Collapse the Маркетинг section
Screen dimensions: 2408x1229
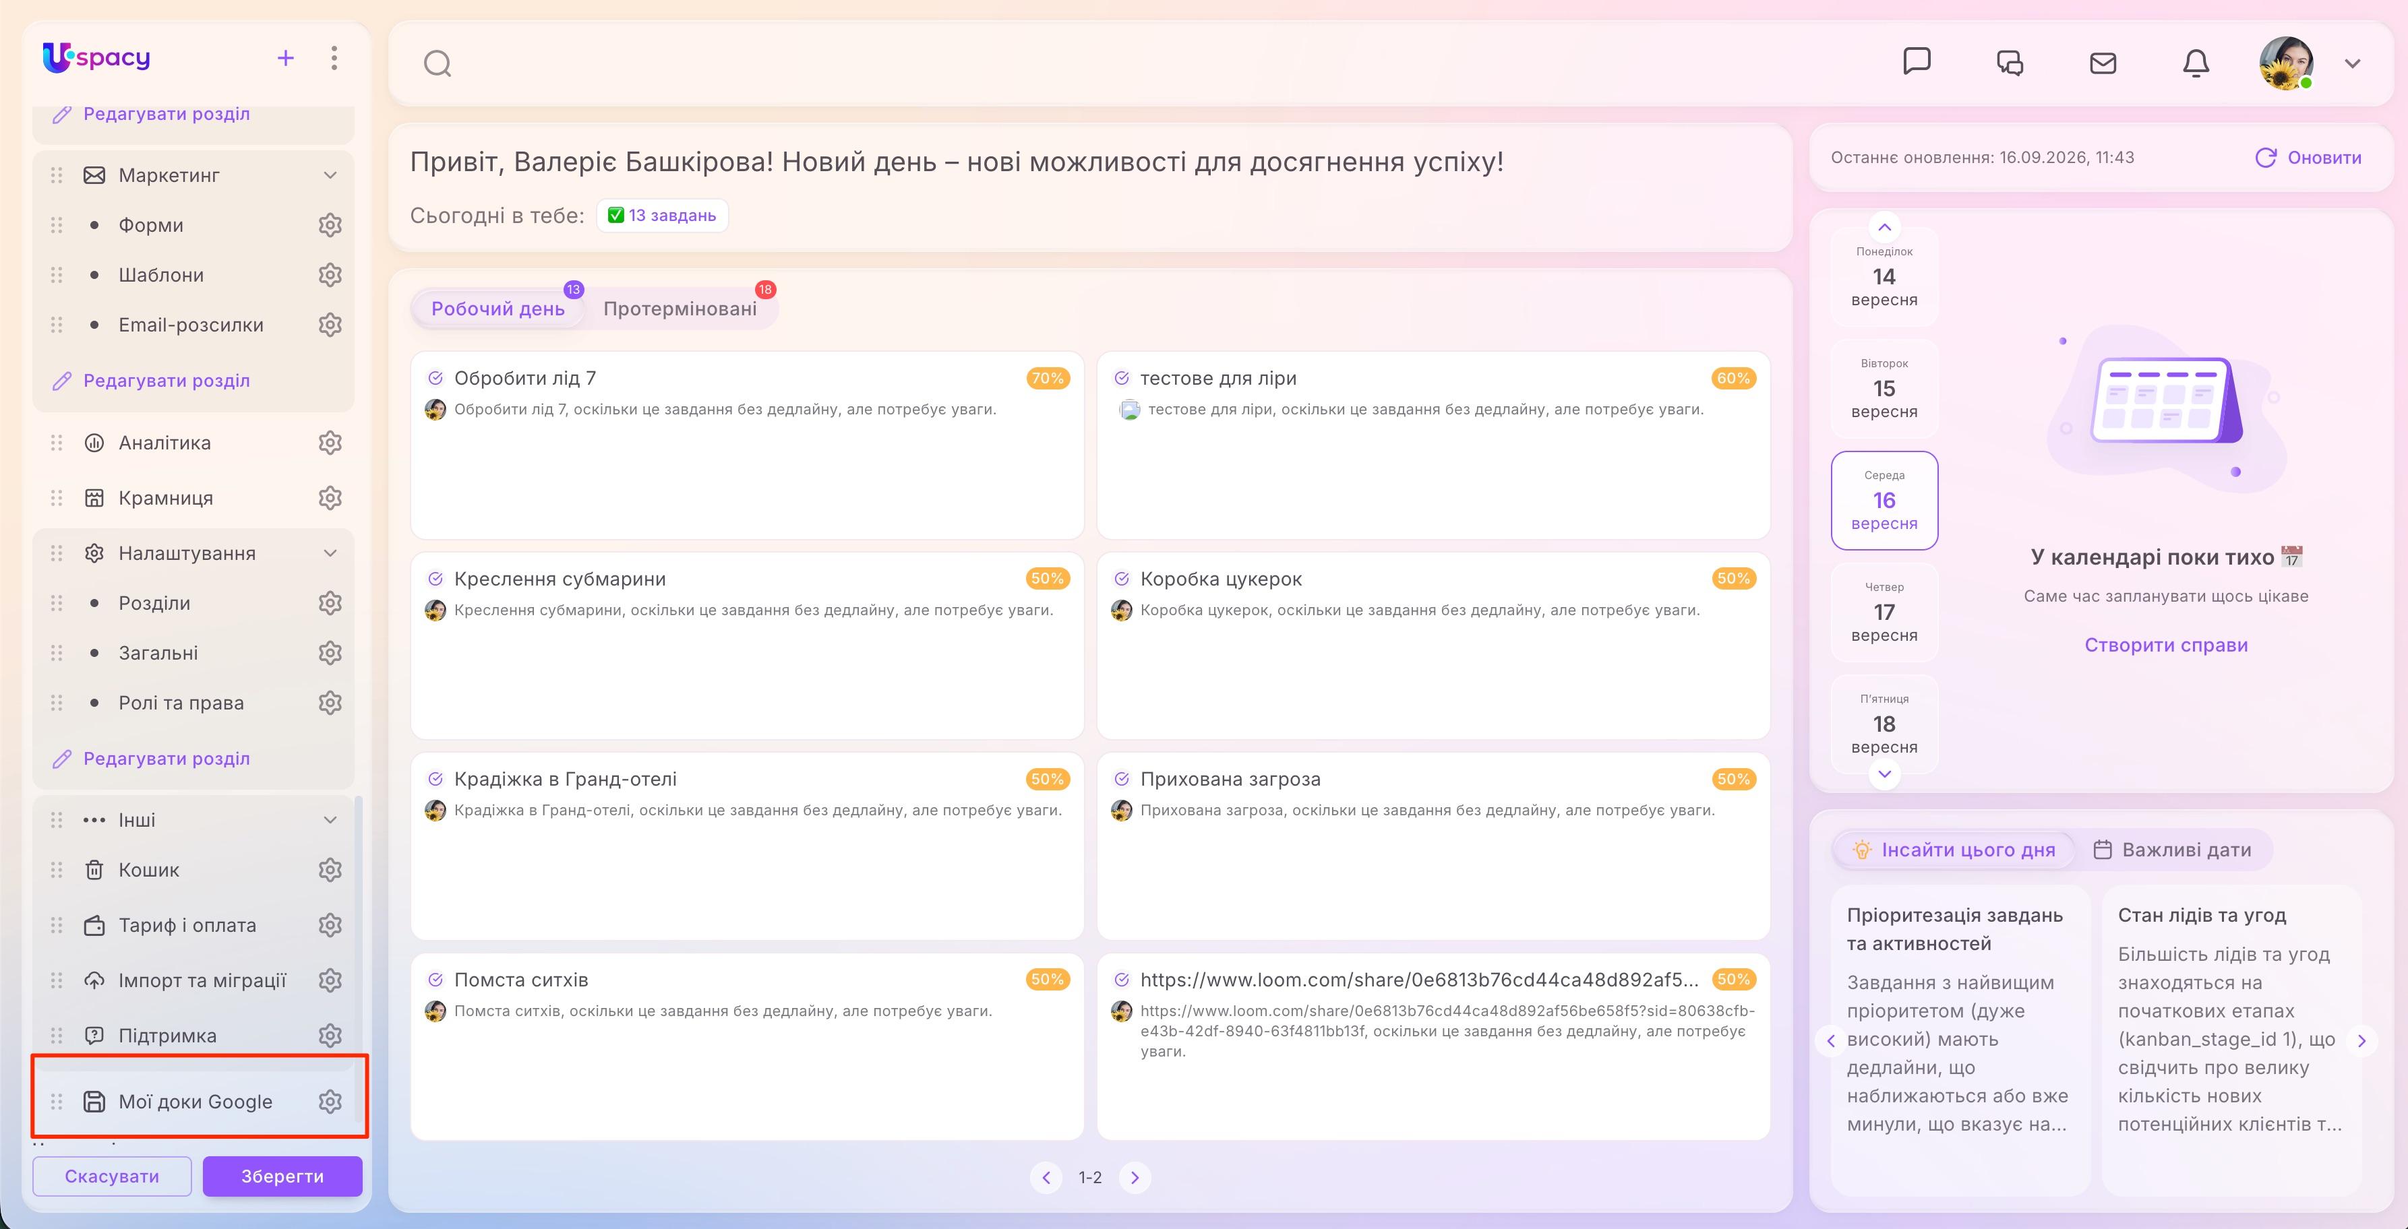(330, 176)
